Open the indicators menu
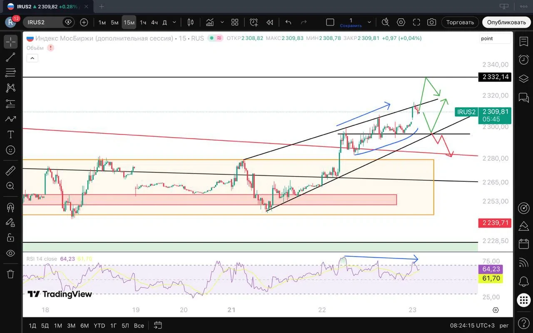533x333 pixels. tap(210, 22)
